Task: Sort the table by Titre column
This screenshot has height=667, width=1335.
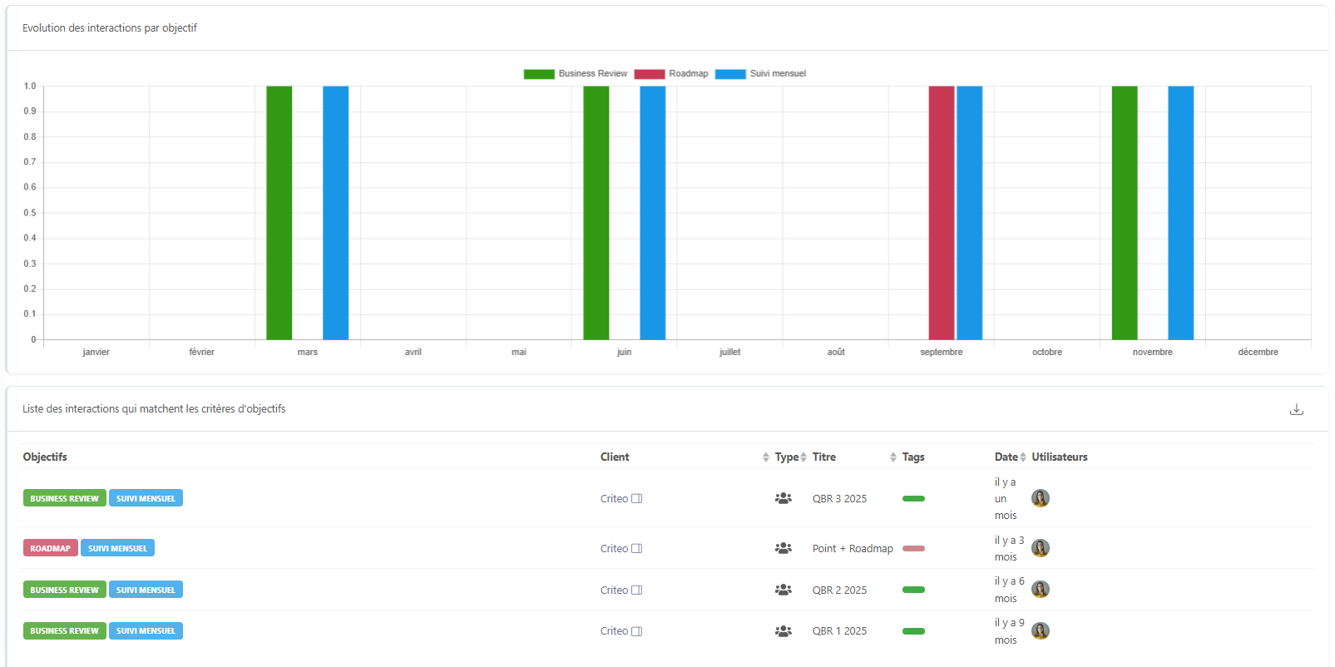Action: [x=892, y=457]
